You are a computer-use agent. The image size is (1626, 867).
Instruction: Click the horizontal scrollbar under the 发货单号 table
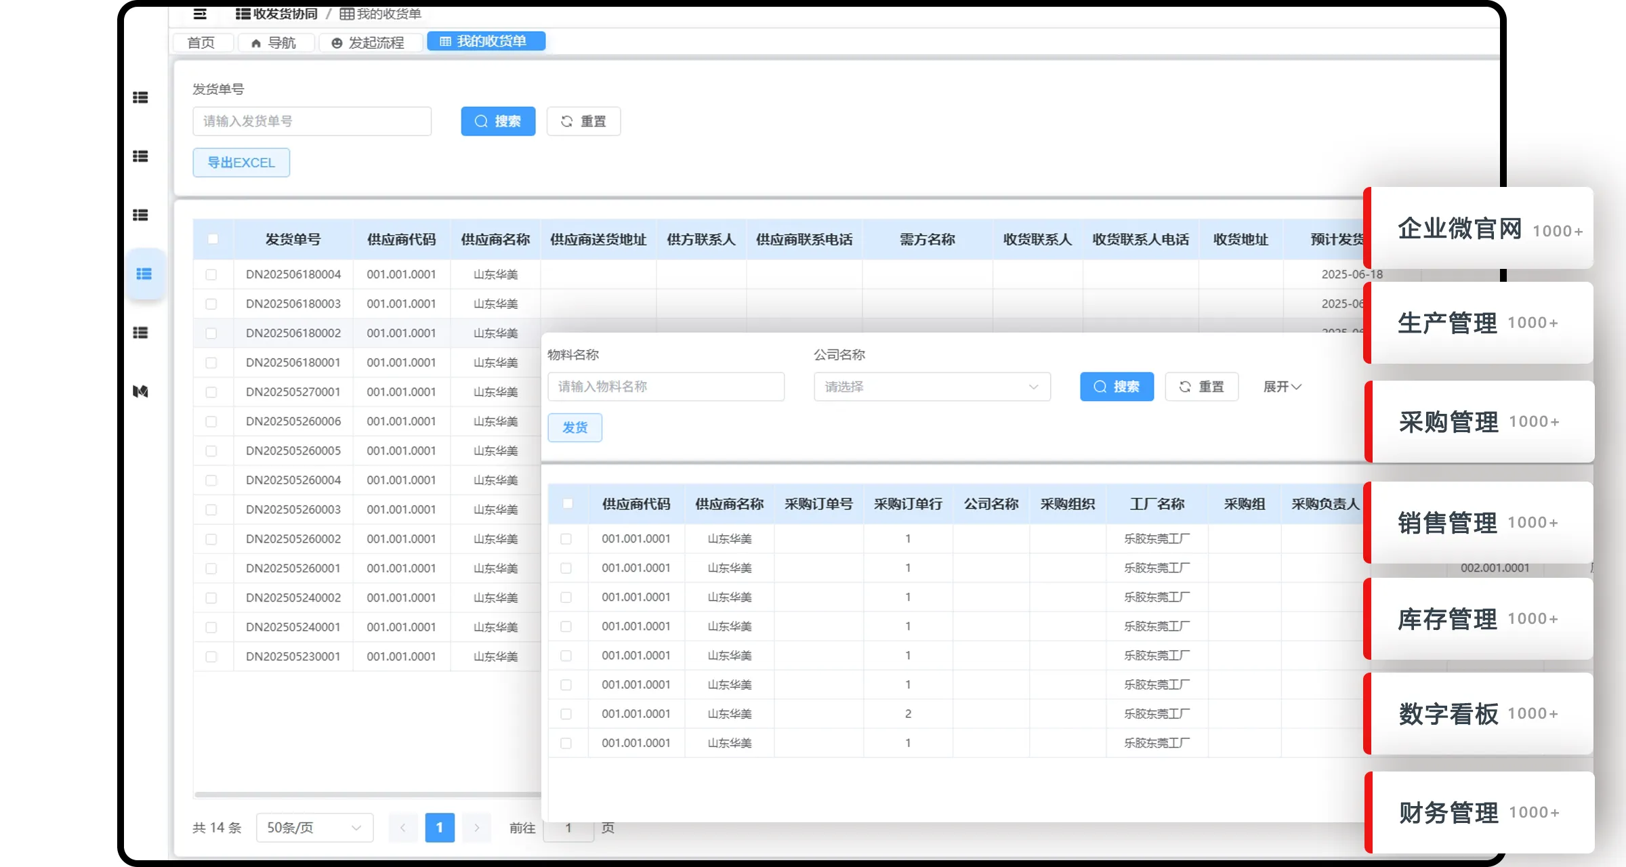366,794
